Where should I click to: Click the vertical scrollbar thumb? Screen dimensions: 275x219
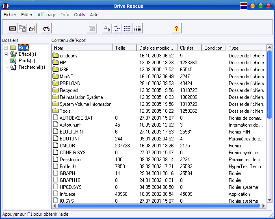click(269, 85)
